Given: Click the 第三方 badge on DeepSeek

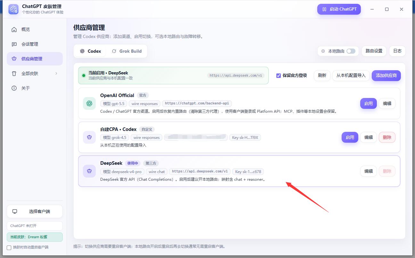Looking at the screenshot, I should coord(151,163).
